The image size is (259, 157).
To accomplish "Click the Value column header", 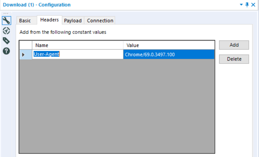I will click(168, 45).
